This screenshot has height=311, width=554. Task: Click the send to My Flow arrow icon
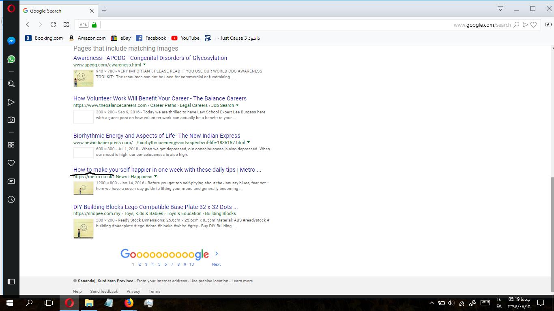coord(525,25)
